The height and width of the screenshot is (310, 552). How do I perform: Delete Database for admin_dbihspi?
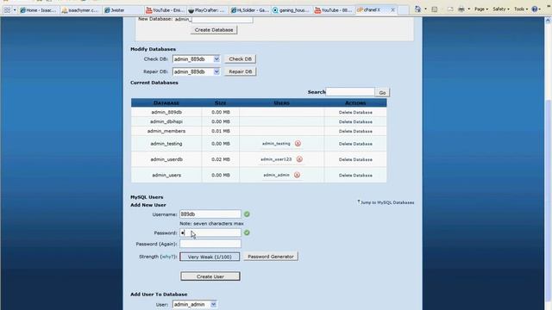355,121
